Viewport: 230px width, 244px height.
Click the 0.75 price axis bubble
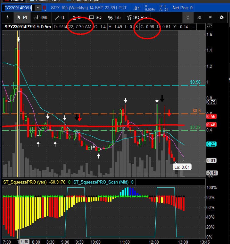click(x=211, y=102)
